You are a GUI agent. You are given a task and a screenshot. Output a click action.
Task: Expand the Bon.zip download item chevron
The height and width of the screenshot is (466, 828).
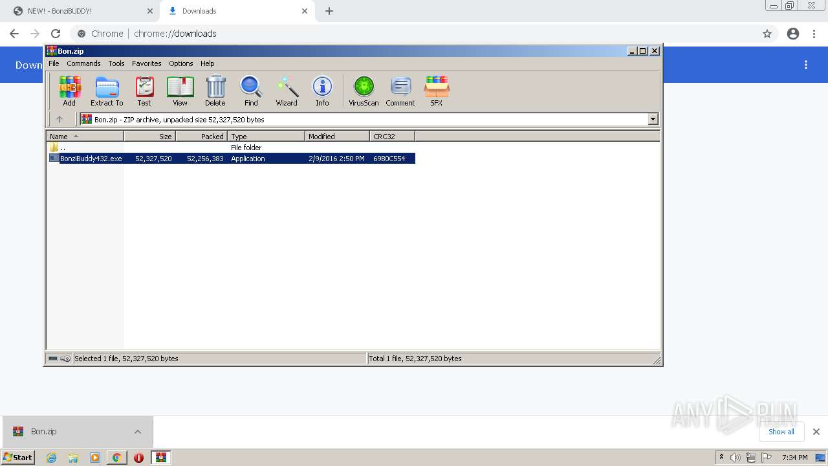coord(137,432)
